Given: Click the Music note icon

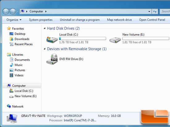Looking at the screenshot, I should click(11, 65).
